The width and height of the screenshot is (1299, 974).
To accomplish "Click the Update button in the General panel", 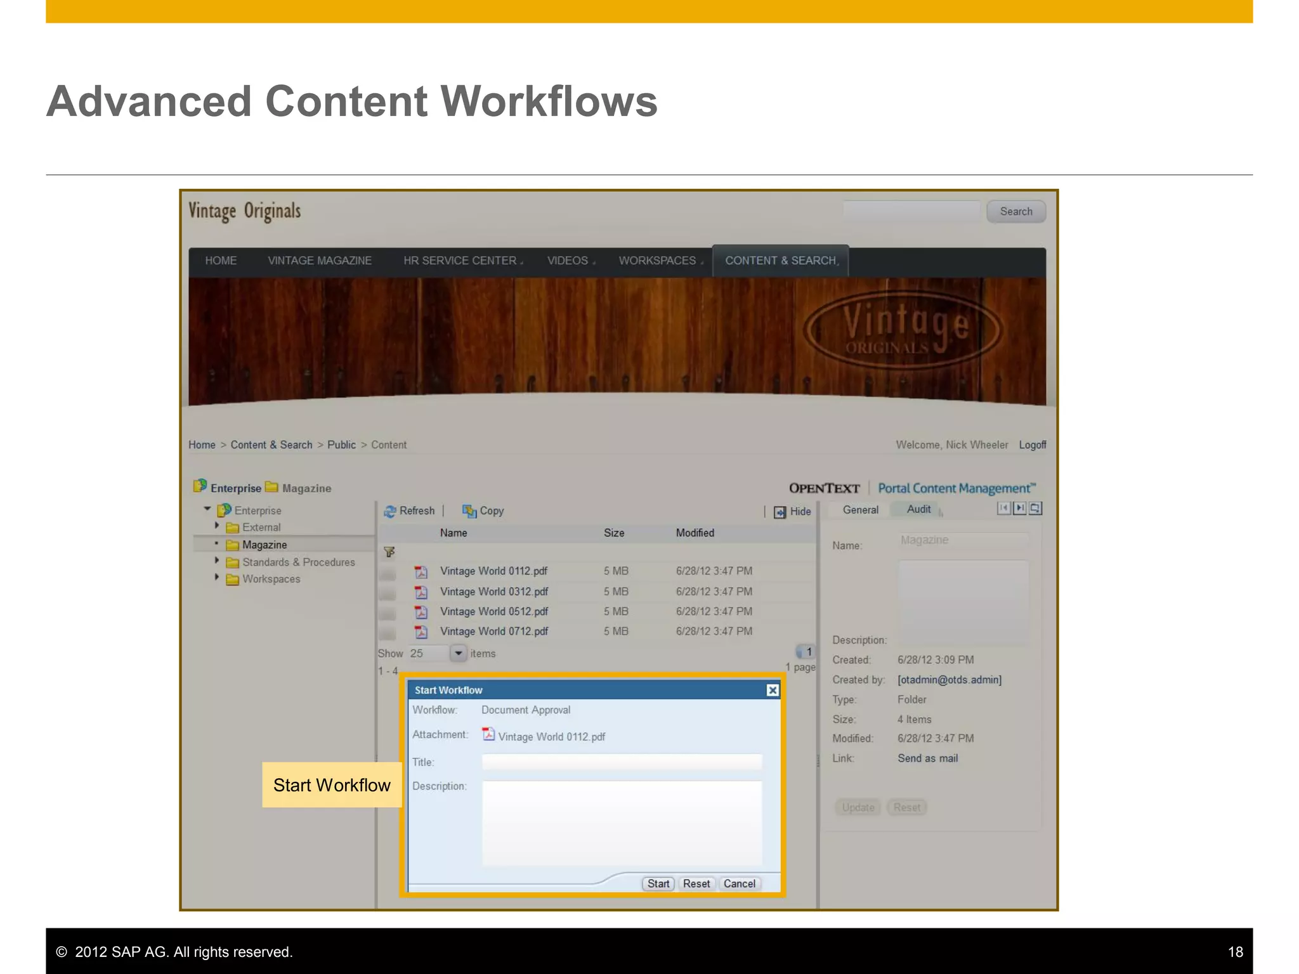I will (x=858, y=807).
